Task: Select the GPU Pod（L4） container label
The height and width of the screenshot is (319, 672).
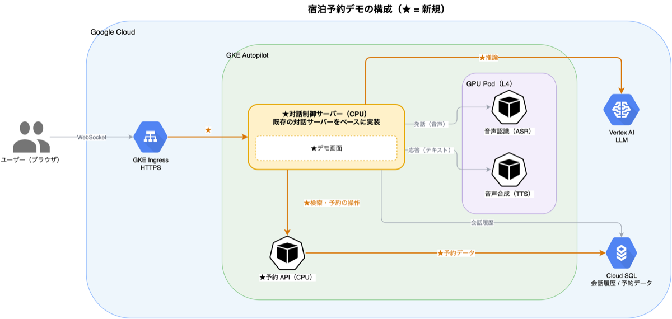Action: pos(489,83)
